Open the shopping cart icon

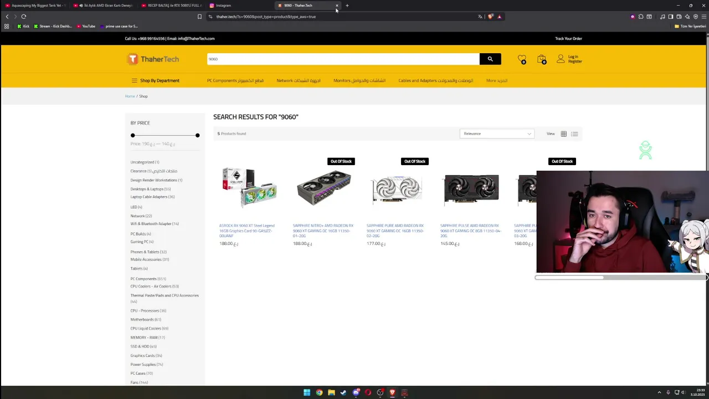coord(541,59)
